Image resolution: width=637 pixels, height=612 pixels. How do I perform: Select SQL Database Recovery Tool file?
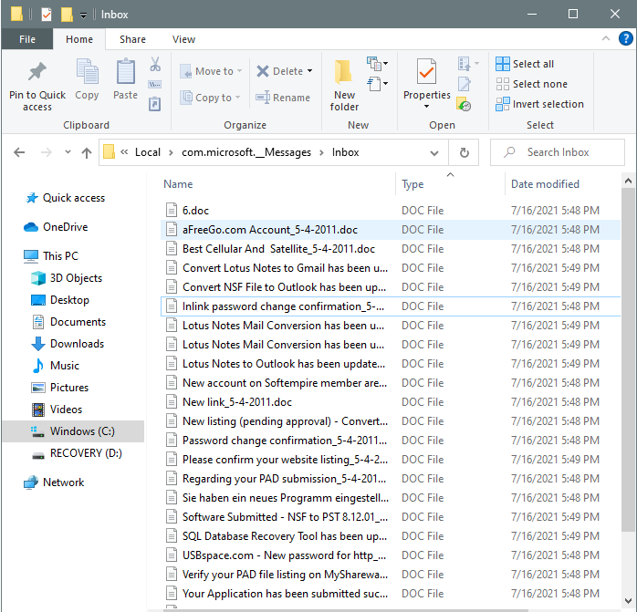[391, 536]
